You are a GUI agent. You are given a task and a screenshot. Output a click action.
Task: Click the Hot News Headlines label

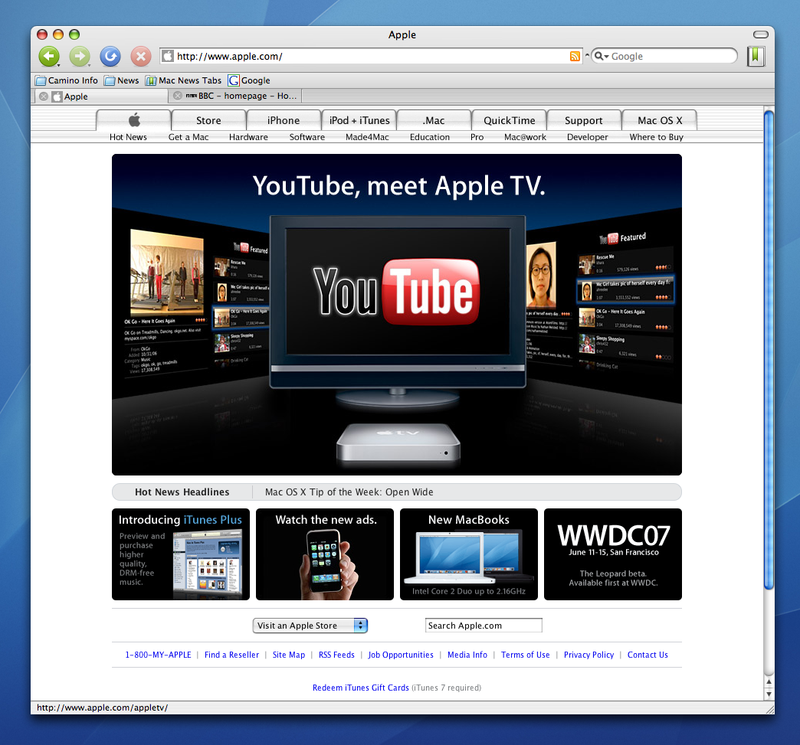point(182,492)
